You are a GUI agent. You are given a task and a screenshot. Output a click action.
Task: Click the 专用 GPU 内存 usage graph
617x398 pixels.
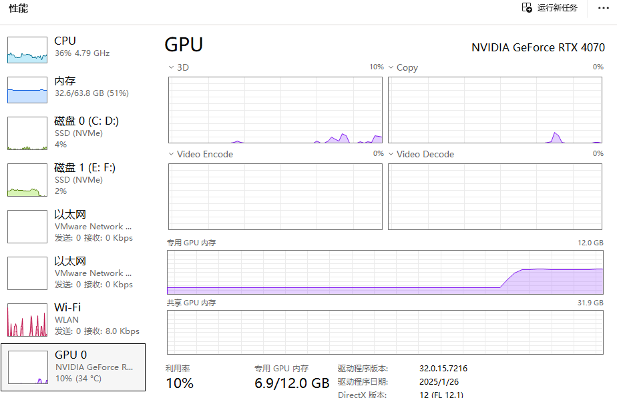pos(385,272)
